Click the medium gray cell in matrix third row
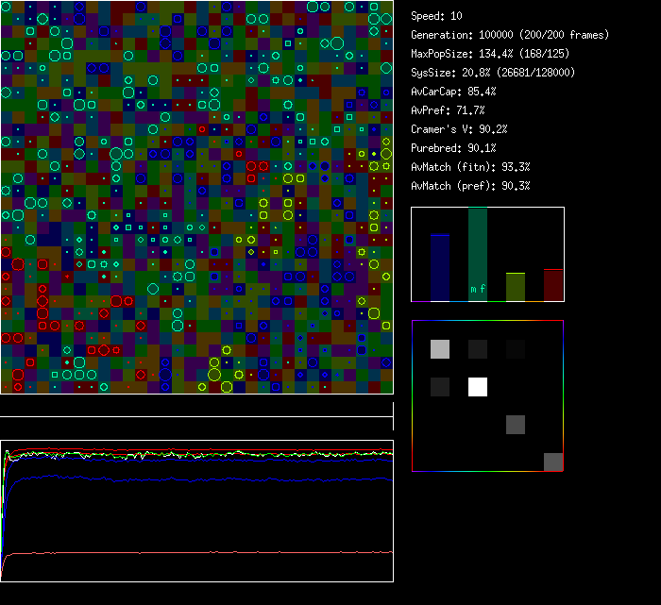 516,425
